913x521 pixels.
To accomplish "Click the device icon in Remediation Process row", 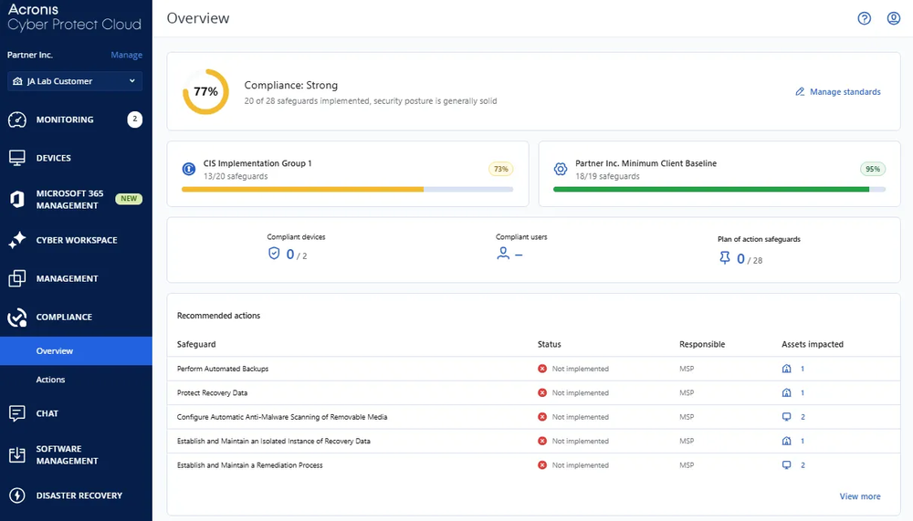I will point(786,465).
